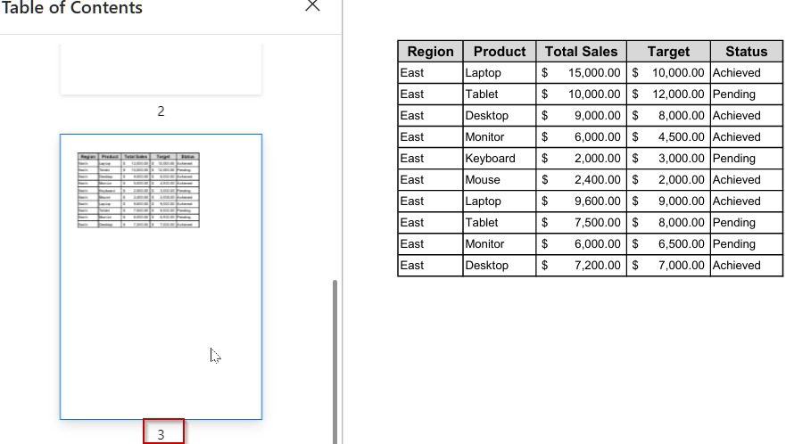Select the 6,500.00 Target cell
Image resolution: width=786 pixels, height=444 pixels.
pos(668,244)
